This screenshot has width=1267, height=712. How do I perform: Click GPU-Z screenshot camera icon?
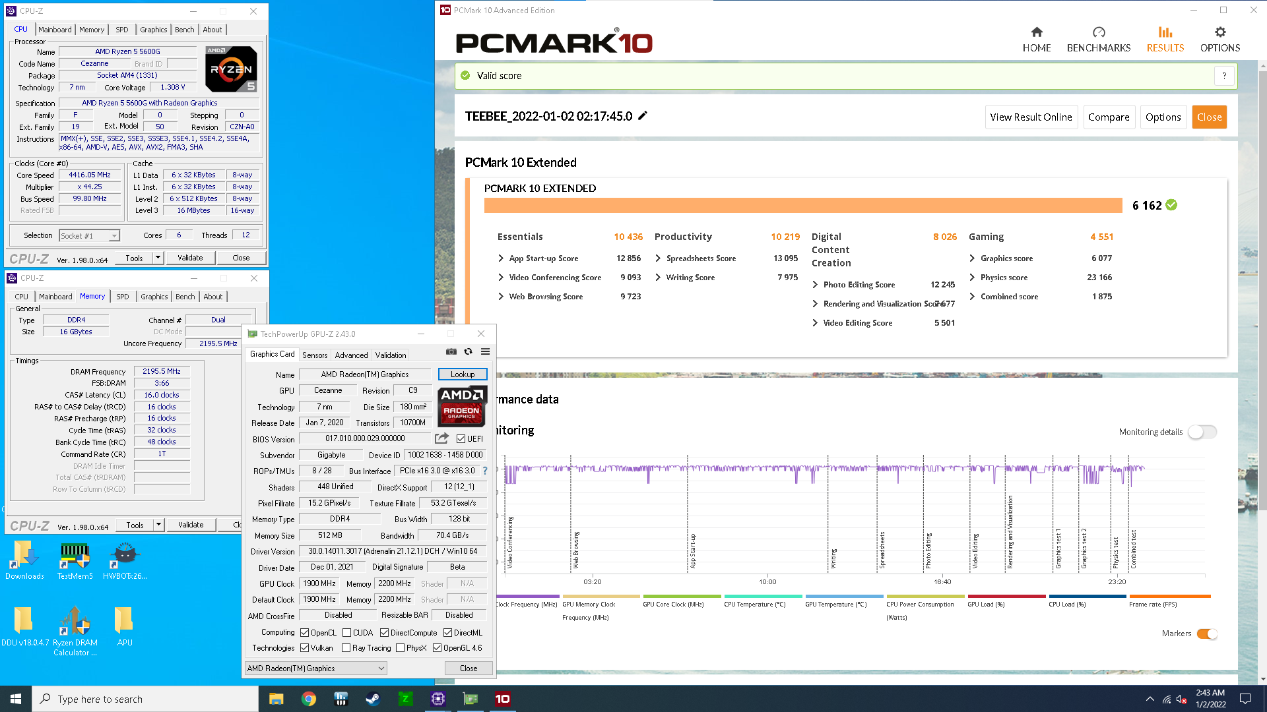[451, 351]
